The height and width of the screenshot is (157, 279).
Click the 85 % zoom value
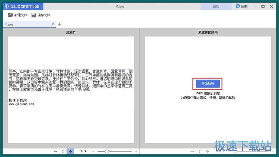(x=83, y=151)
